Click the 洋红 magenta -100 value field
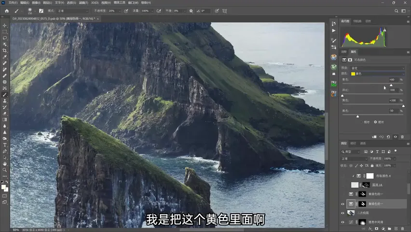 393,90
